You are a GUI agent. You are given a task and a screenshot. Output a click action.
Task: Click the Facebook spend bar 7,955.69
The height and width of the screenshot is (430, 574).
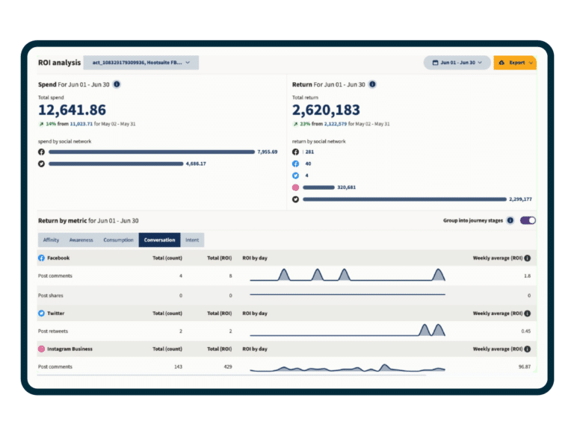tap(152, 152)
